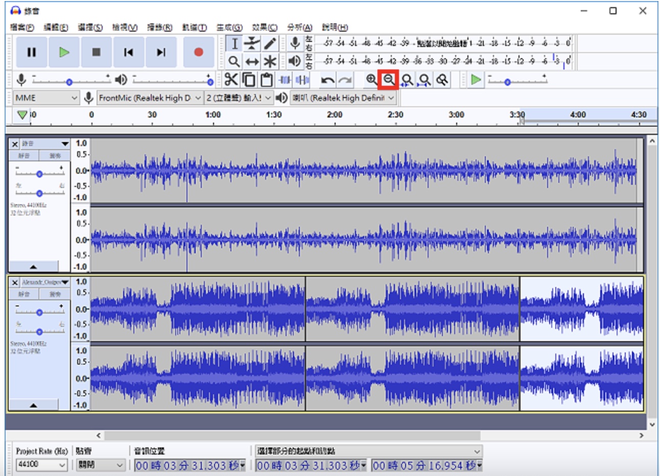Click the selection end time 05 分 16.954 field
This screenshot has width=660, height=476.
(427, 465)
